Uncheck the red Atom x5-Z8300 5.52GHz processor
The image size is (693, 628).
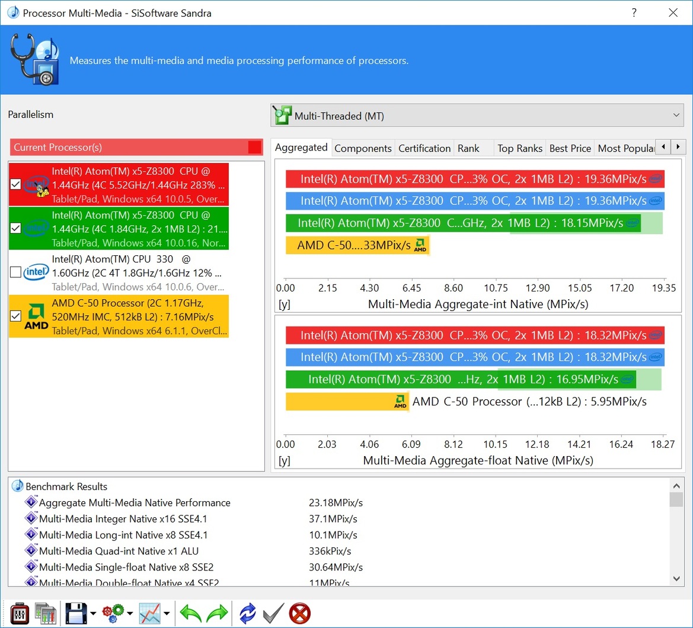point(15,184)
